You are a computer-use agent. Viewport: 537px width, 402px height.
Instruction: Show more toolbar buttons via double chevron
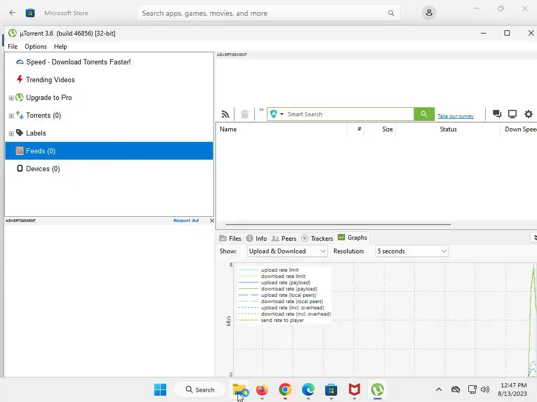tap(261, 110)
